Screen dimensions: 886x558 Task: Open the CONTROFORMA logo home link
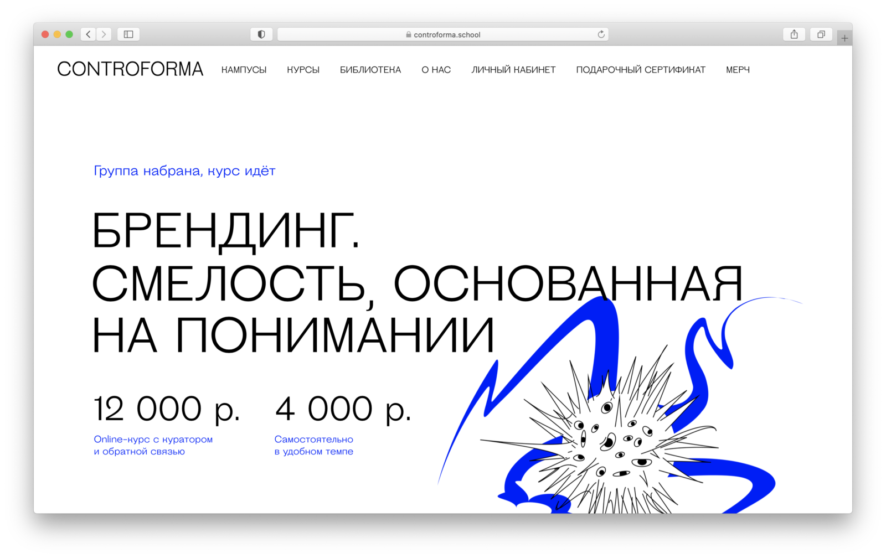pos(130,69)
